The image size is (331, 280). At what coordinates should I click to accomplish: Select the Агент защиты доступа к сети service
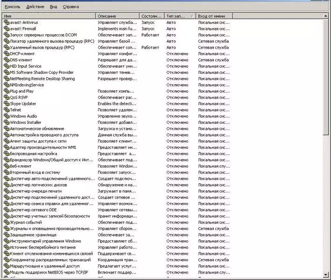[x=38, y=141]
